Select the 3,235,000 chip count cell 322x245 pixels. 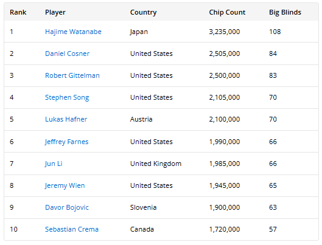tap(225, 32)
